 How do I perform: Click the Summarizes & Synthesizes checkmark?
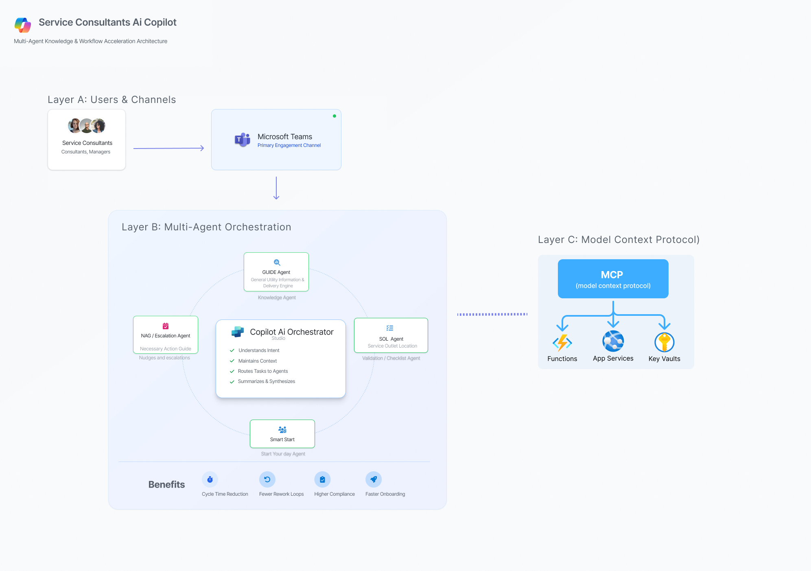tap(232, 382)
